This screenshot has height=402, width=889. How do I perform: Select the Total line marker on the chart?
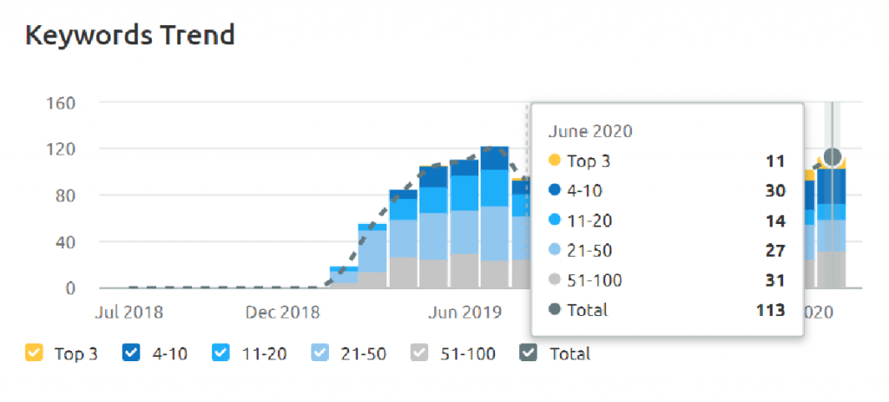tap(833, 157)
